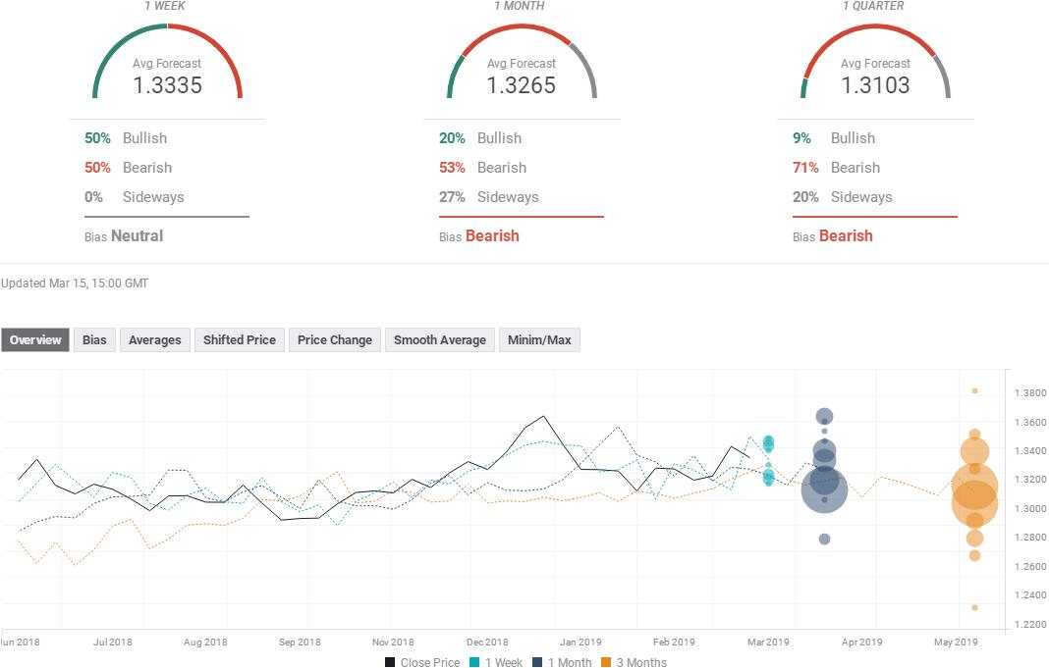Select the Minim/Max tab
The width and height of the screenshot is (1049, 668).
539,340
